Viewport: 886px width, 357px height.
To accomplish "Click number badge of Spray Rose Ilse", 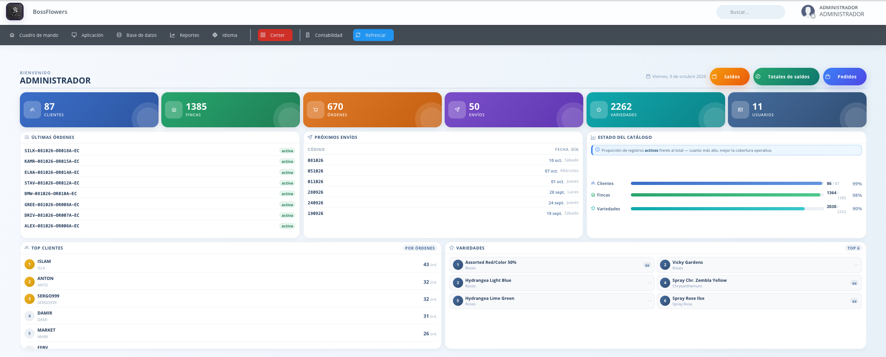I will point(665,301).
